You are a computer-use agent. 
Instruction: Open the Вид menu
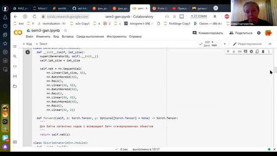point(56,36)
